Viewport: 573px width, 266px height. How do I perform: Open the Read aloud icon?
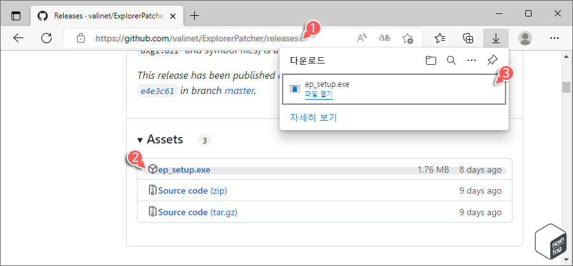[362, 38]
